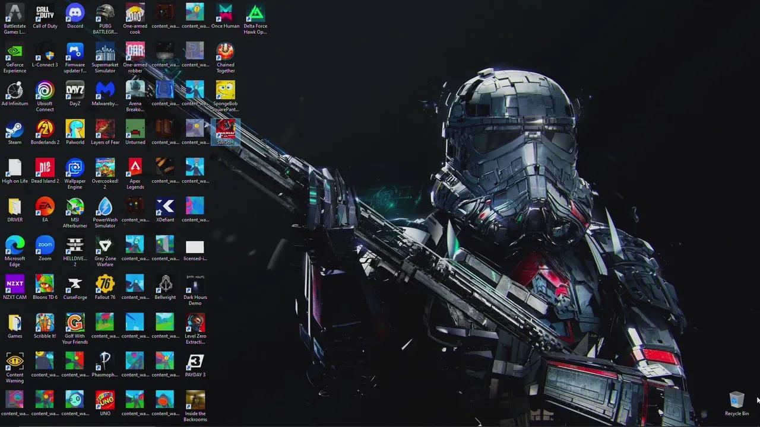Open the Content Warning shortcut
The height and width of the screenshot is (427, 760).
15,367
